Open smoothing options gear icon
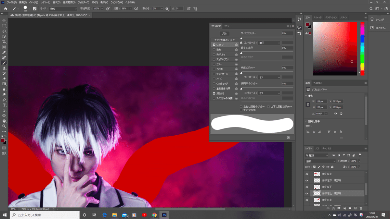The width and height of the screenshot is (390, 219). (167, 8)
